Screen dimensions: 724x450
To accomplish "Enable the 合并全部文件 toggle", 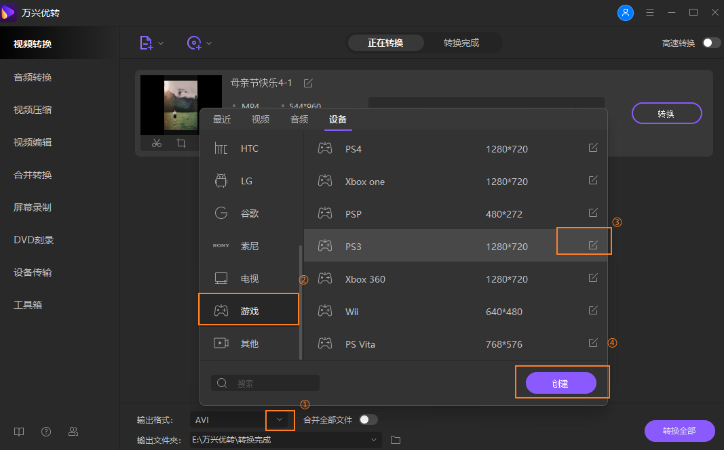I will coord(368,420).
